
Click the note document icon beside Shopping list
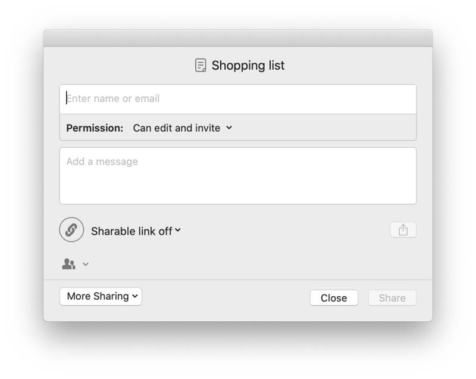tap(201, 66)
